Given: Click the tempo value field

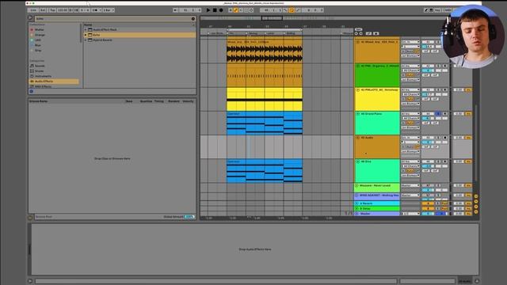Looking at the screenshot, I should pos(63,10).
